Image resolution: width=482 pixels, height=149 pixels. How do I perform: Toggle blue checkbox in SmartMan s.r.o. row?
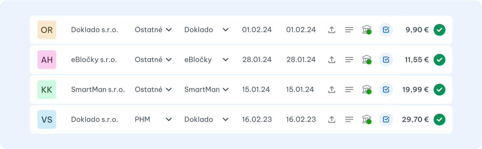tap(386, 90)
